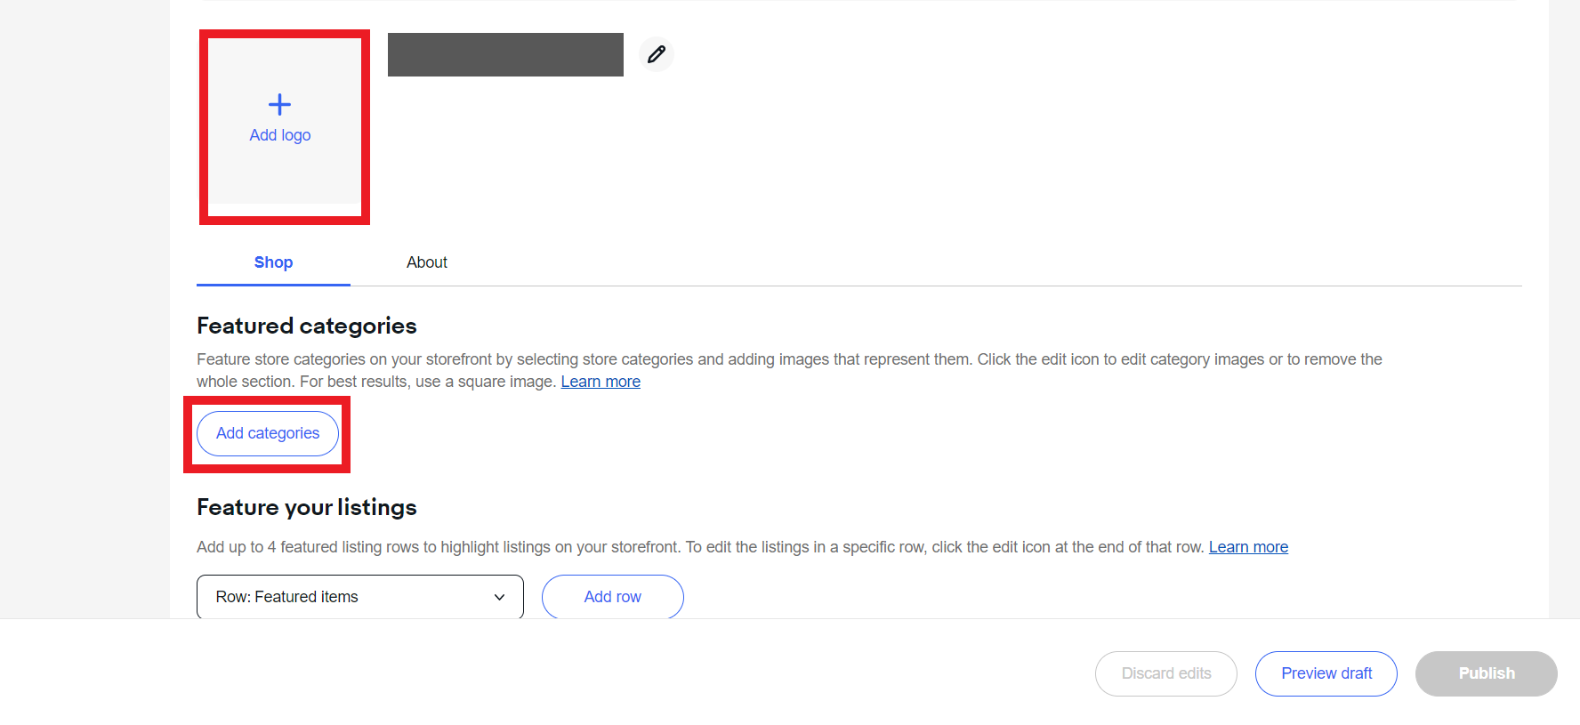This screenshot has width=1580, height=725.
Task: Click the Discard edits button
Action: click(1166, 673)
